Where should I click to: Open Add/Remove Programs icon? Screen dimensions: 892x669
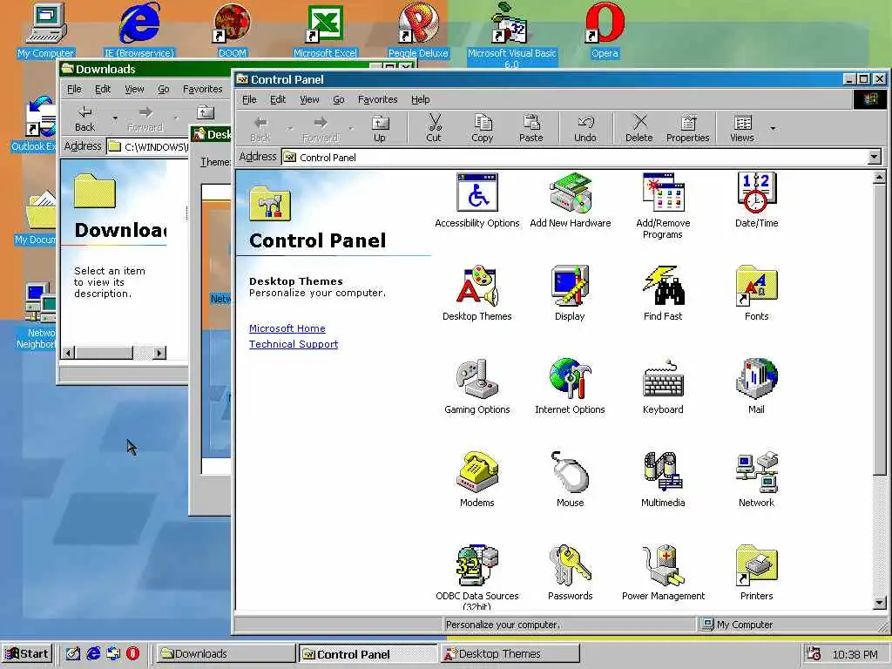click(663, 206)
